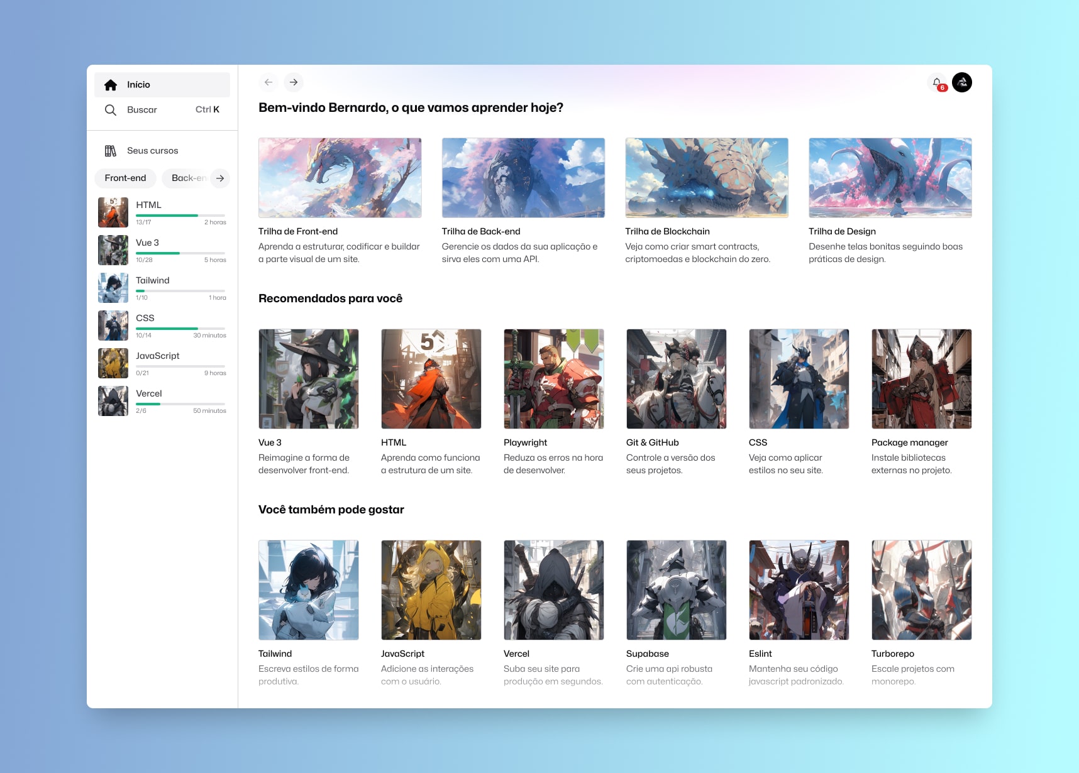Open the Supabase course image

tap(677, 590)
